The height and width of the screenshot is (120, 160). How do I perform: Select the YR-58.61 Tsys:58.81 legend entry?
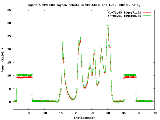124,16
